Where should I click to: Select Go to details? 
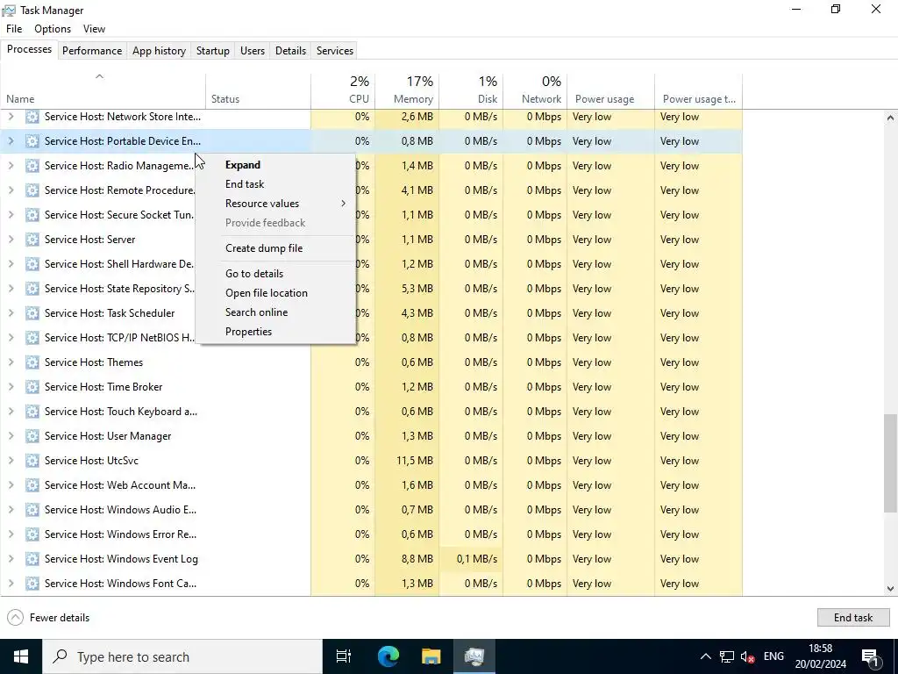pyautogui.click(x=275, y=274)
